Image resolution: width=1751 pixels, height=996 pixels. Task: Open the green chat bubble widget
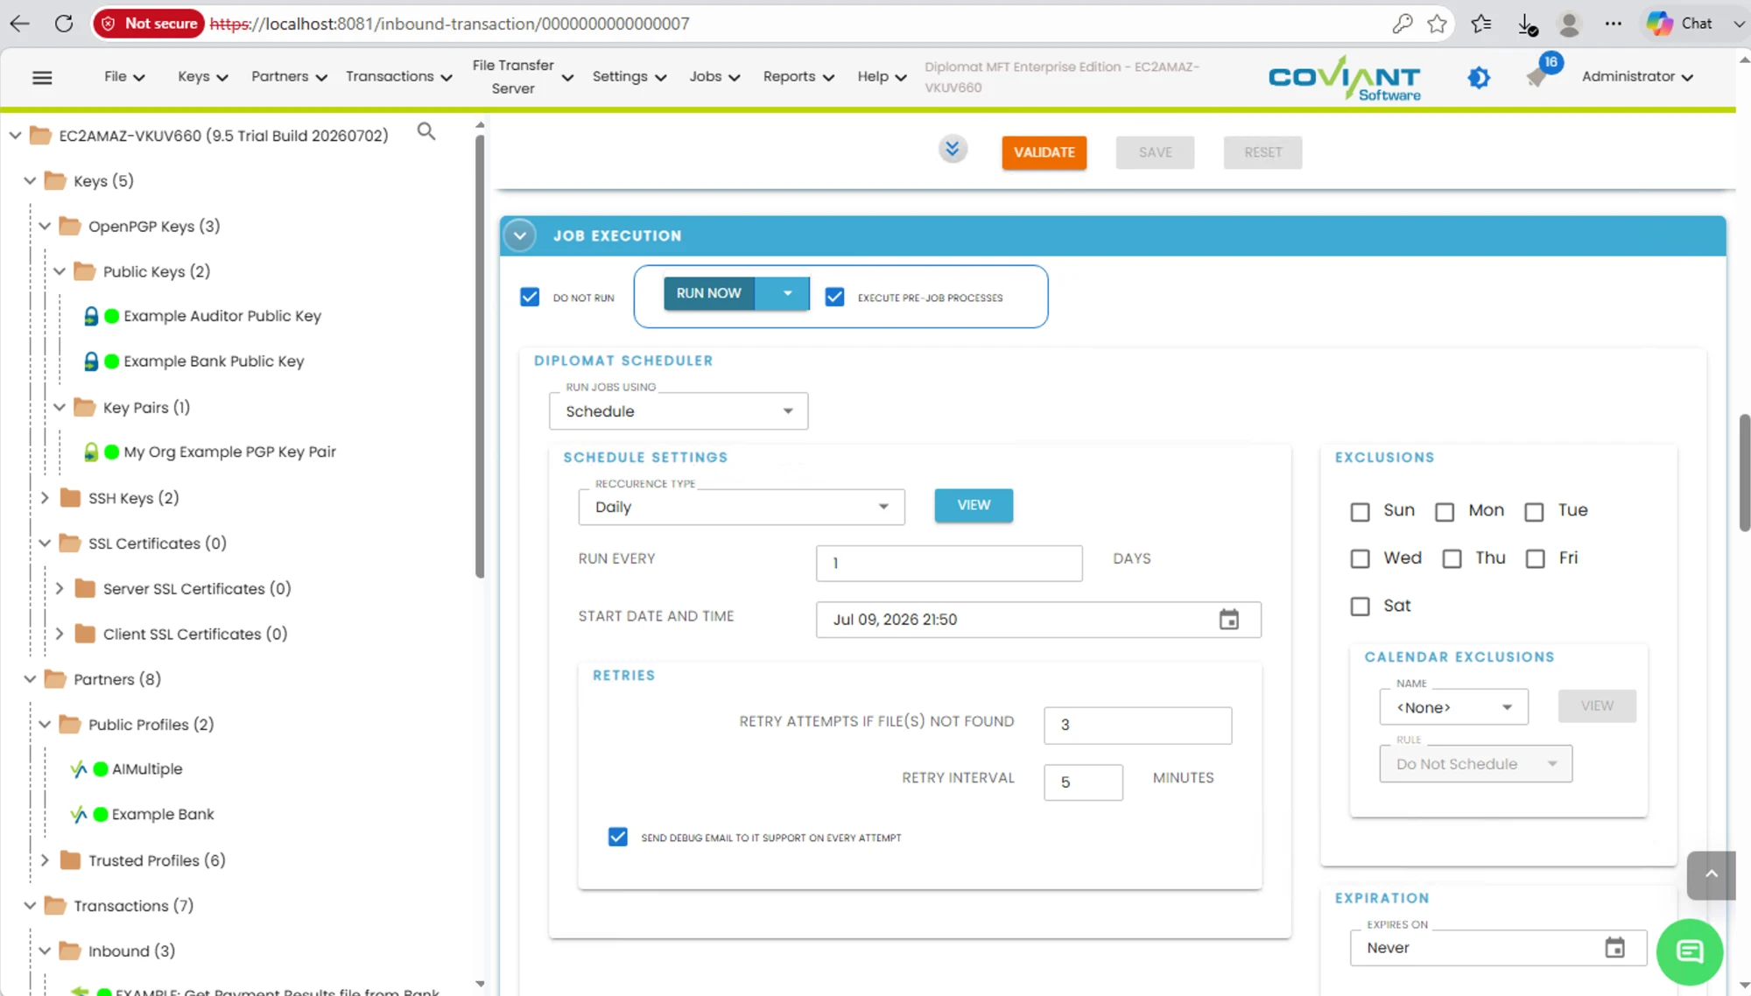click(1690, 951)
